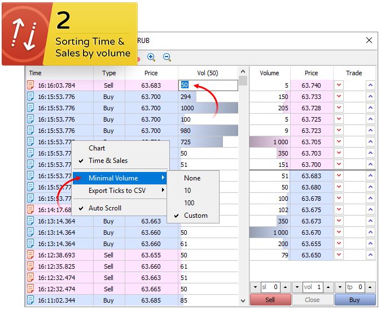The height and width of the screenshot is (310, 381).
Task: Click the 1 000 volume cell at 63.705
Action: click(x=270, y=142)
